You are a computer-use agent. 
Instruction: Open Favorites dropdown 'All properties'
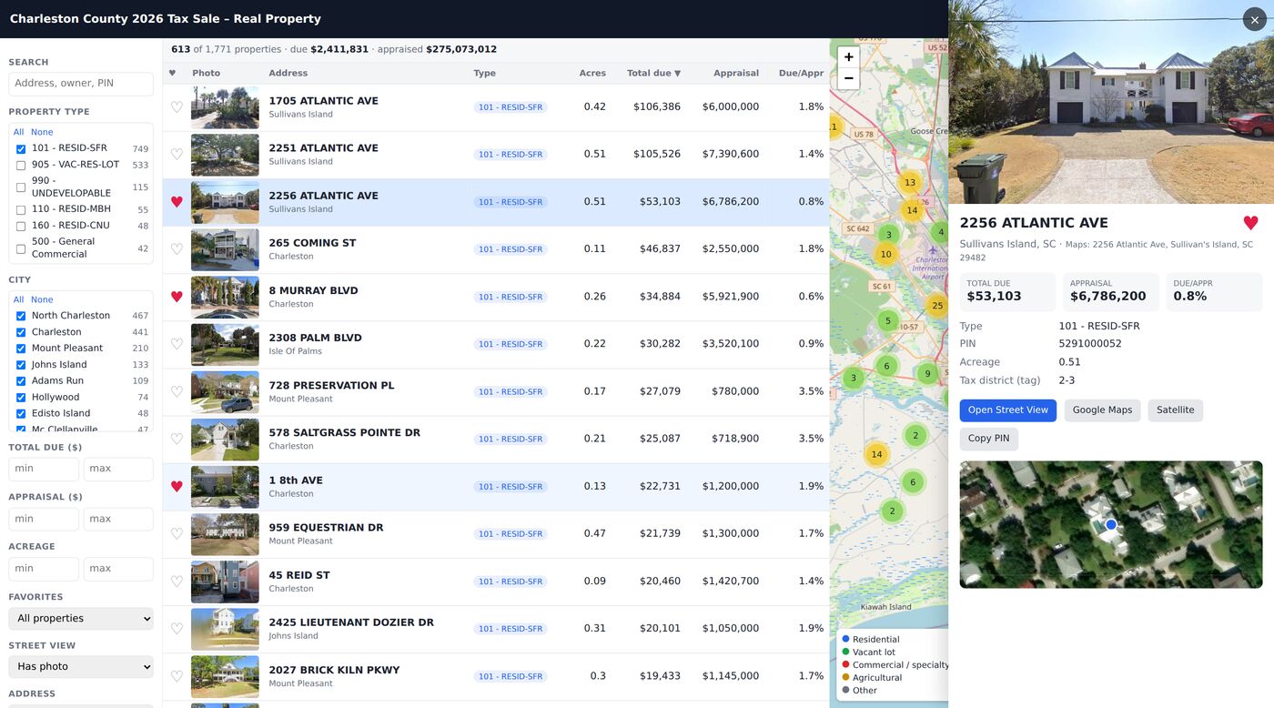(x=81, y=619)
